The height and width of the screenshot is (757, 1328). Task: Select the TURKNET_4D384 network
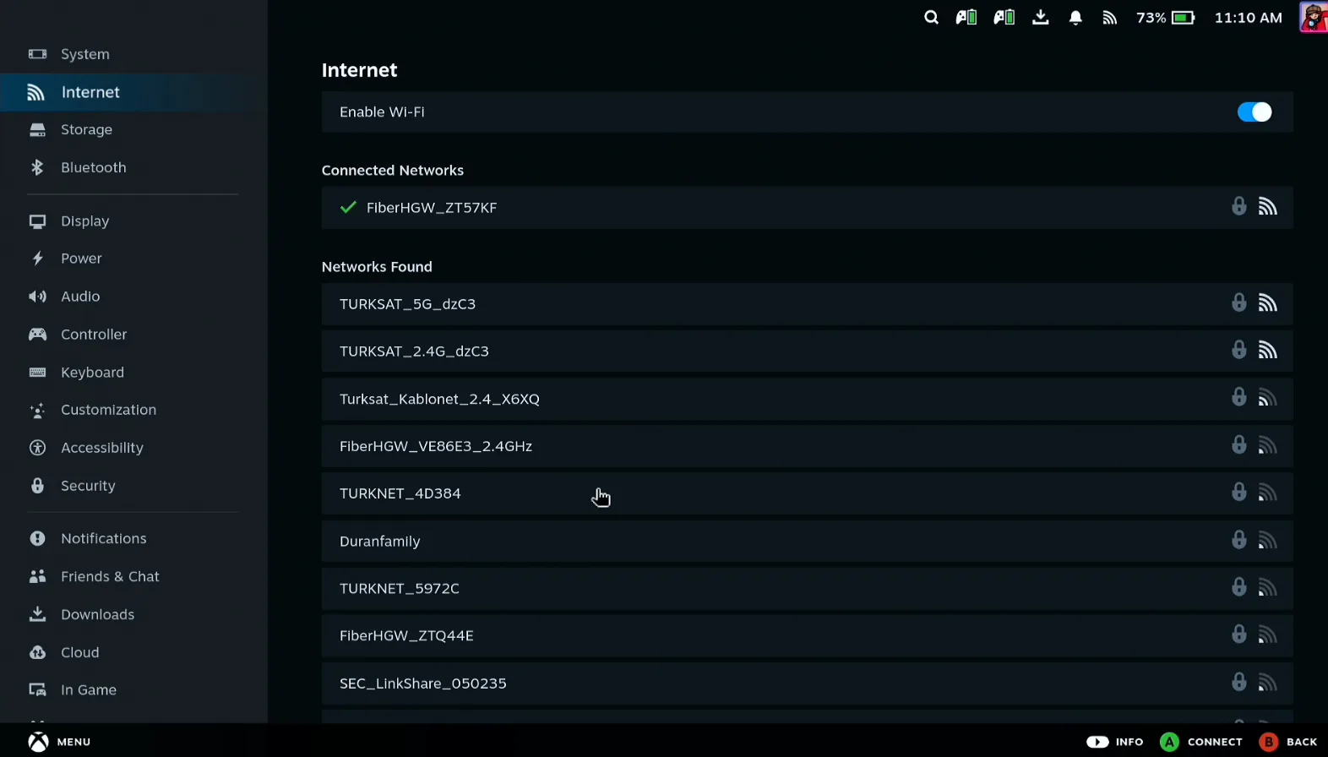coord(807,493)
